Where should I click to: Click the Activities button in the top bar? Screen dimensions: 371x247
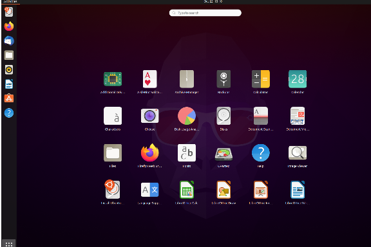coord(10,2)
